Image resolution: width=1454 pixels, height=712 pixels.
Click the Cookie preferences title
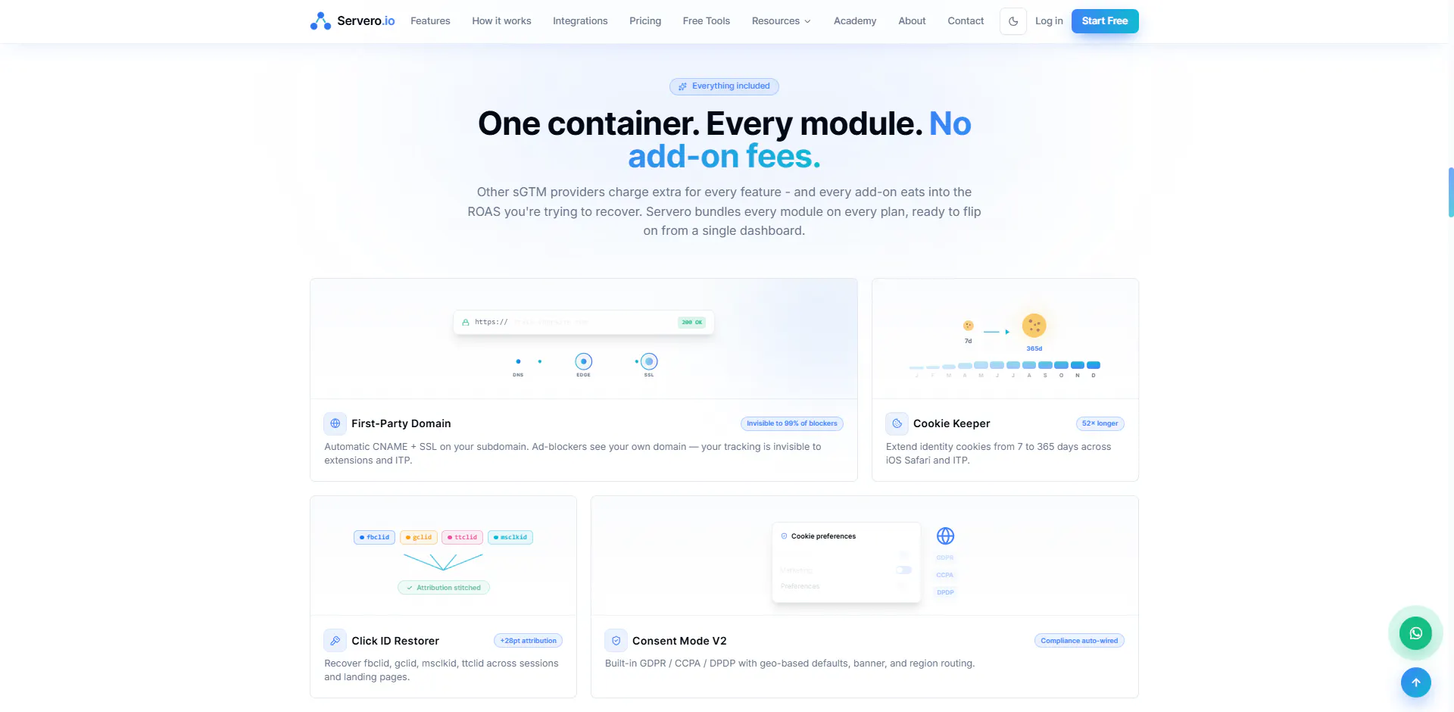823,536
